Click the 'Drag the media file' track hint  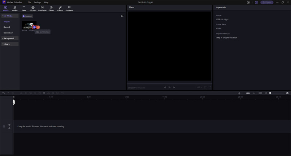(41, 127)
